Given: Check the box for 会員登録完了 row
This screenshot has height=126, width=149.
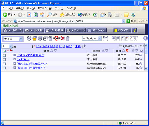Looking at the screenshot, I should 4,68.
